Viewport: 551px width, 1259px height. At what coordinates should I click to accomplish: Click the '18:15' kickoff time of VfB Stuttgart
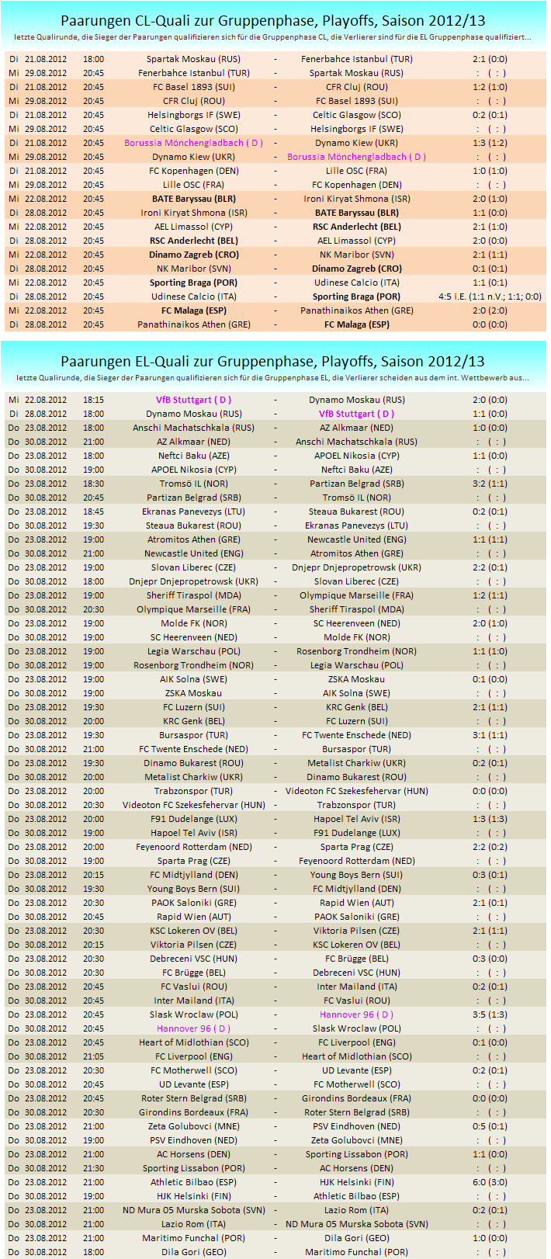pos(93,400)
